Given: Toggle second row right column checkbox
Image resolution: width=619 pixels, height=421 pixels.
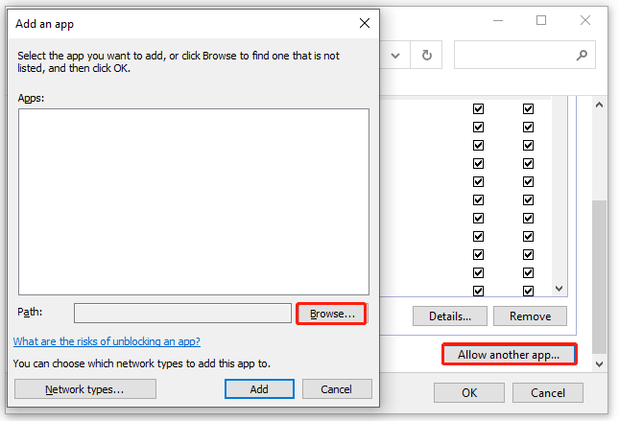Looking at the screenshot, I should pyautogui.click(x=528, y=127).
